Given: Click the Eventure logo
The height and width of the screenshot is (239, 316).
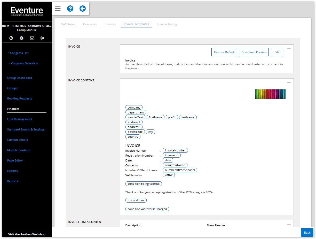Looking at the screenshot, I should [27, 11].
